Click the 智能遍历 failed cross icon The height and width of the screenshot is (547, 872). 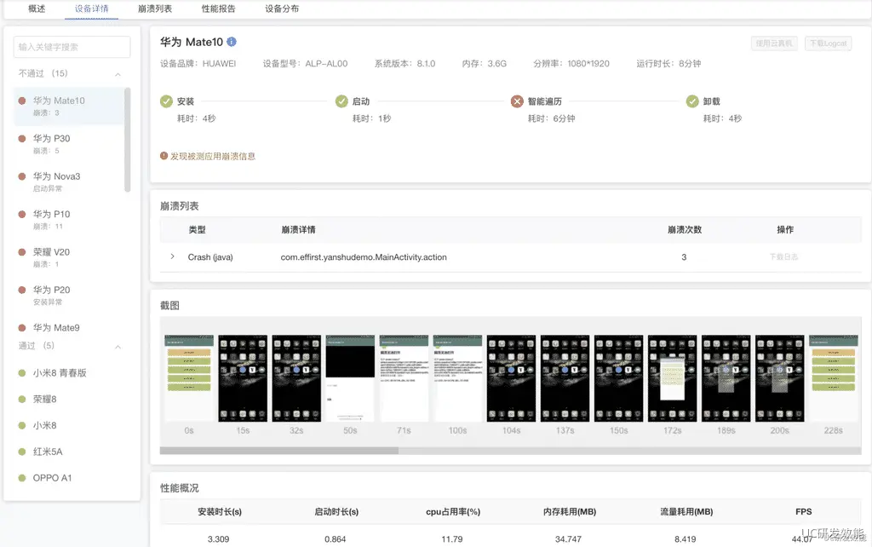pos(517,101)
